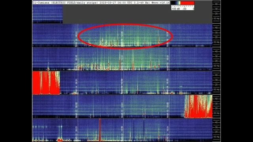Select the MAR 13 evening time marker label
The height and width of the screenshot is (142, 253).
point(168,110)
